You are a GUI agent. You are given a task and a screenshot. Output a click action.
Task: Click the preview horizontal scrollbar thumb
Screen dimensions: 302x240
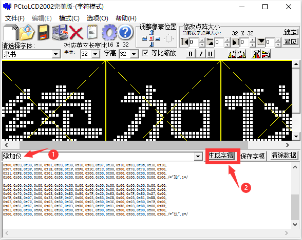[134, 145]
